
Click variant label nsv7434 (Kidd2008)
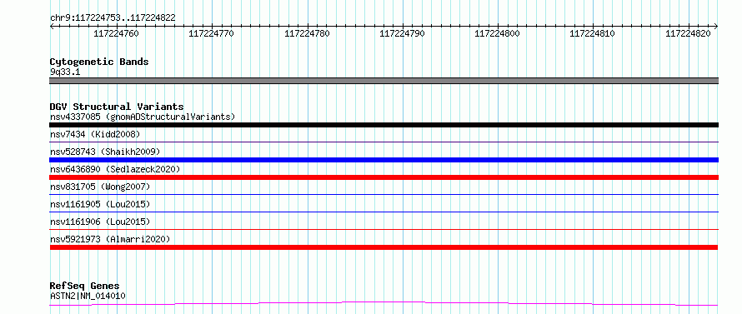95,134
